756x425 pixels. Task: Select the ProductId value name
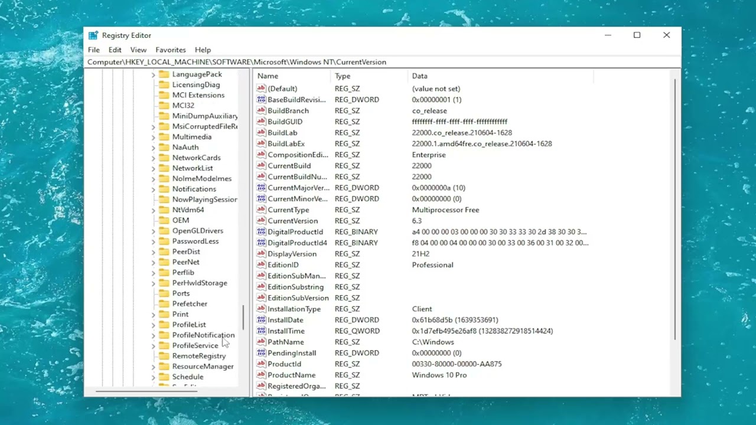coord(284,364)
